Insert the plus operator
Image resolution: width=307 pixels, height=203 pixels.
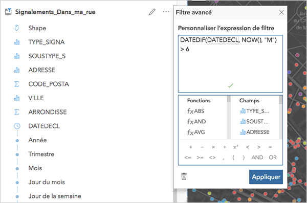click(x=191, y=147)
